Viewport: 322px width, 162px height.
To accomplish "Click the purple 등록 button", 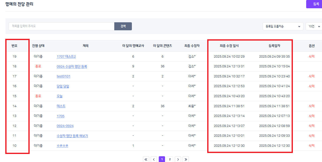I will click(x=315, y=4).
